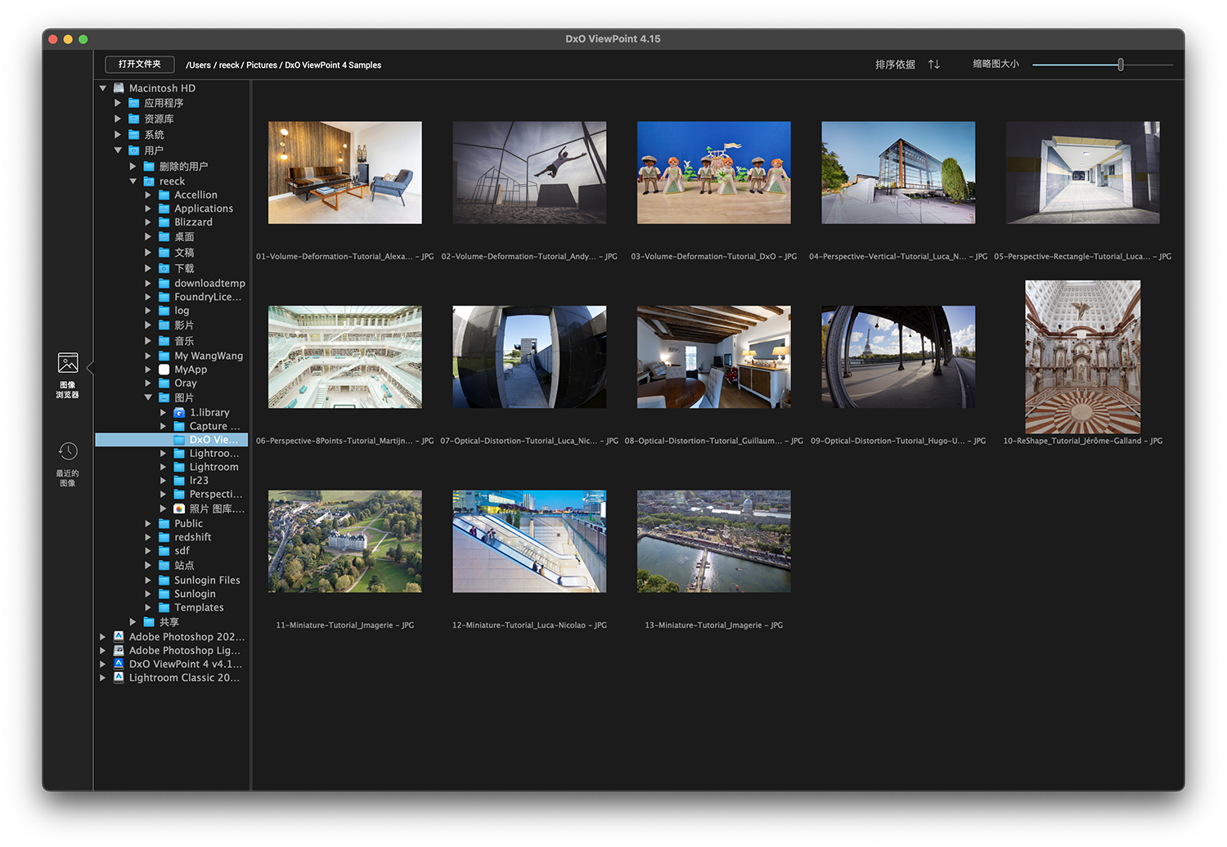1227x847 pixels.
Task: Collapse the 图片 folder tree node
Action: click(x=148, y=397)
